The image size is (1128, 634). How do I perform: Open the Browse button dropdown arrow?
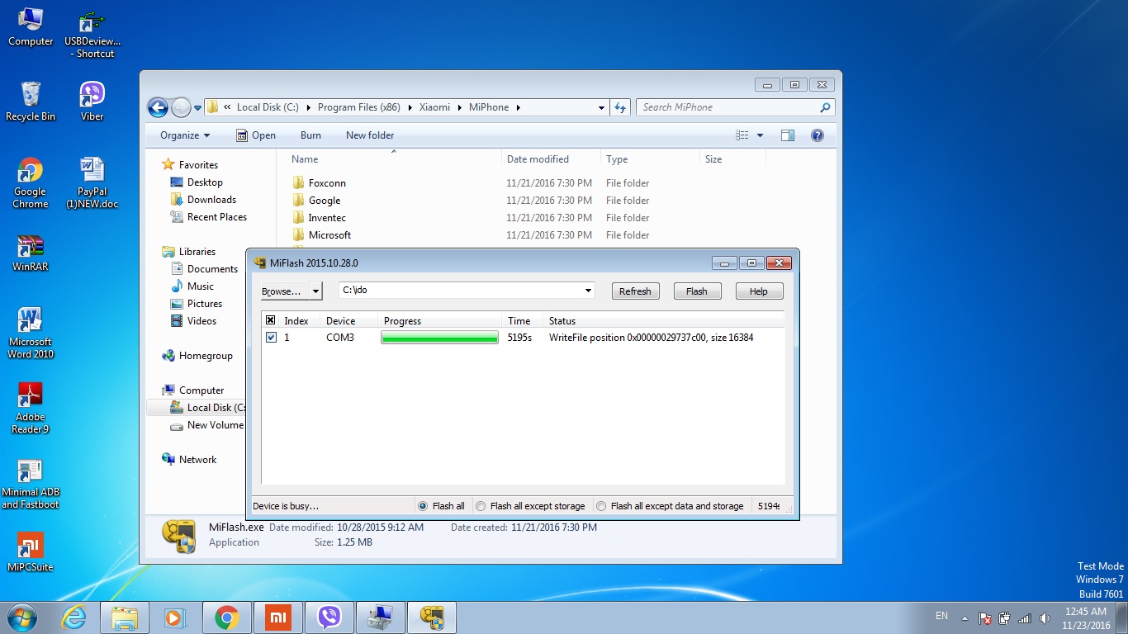click(x=315, y=291)
